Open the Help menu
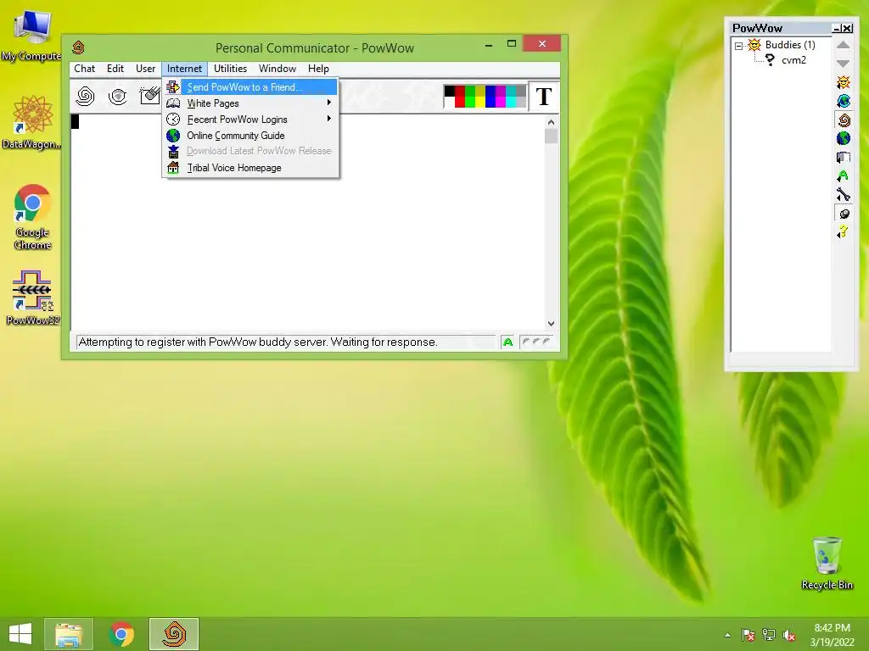This screenshot has height=651, width=869. coord(318,69)
